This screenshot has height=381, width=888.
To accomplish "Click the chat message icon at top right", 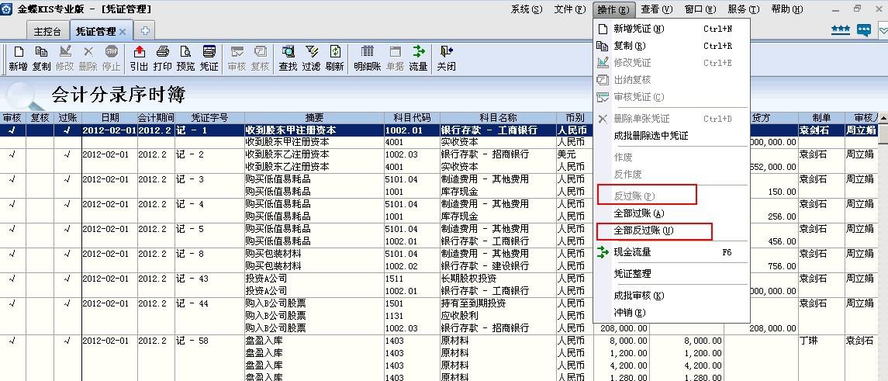I will coord(864,30).
